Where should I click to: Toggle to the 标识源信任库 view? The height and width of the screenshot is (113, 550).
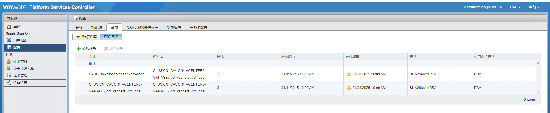point(86,37)
